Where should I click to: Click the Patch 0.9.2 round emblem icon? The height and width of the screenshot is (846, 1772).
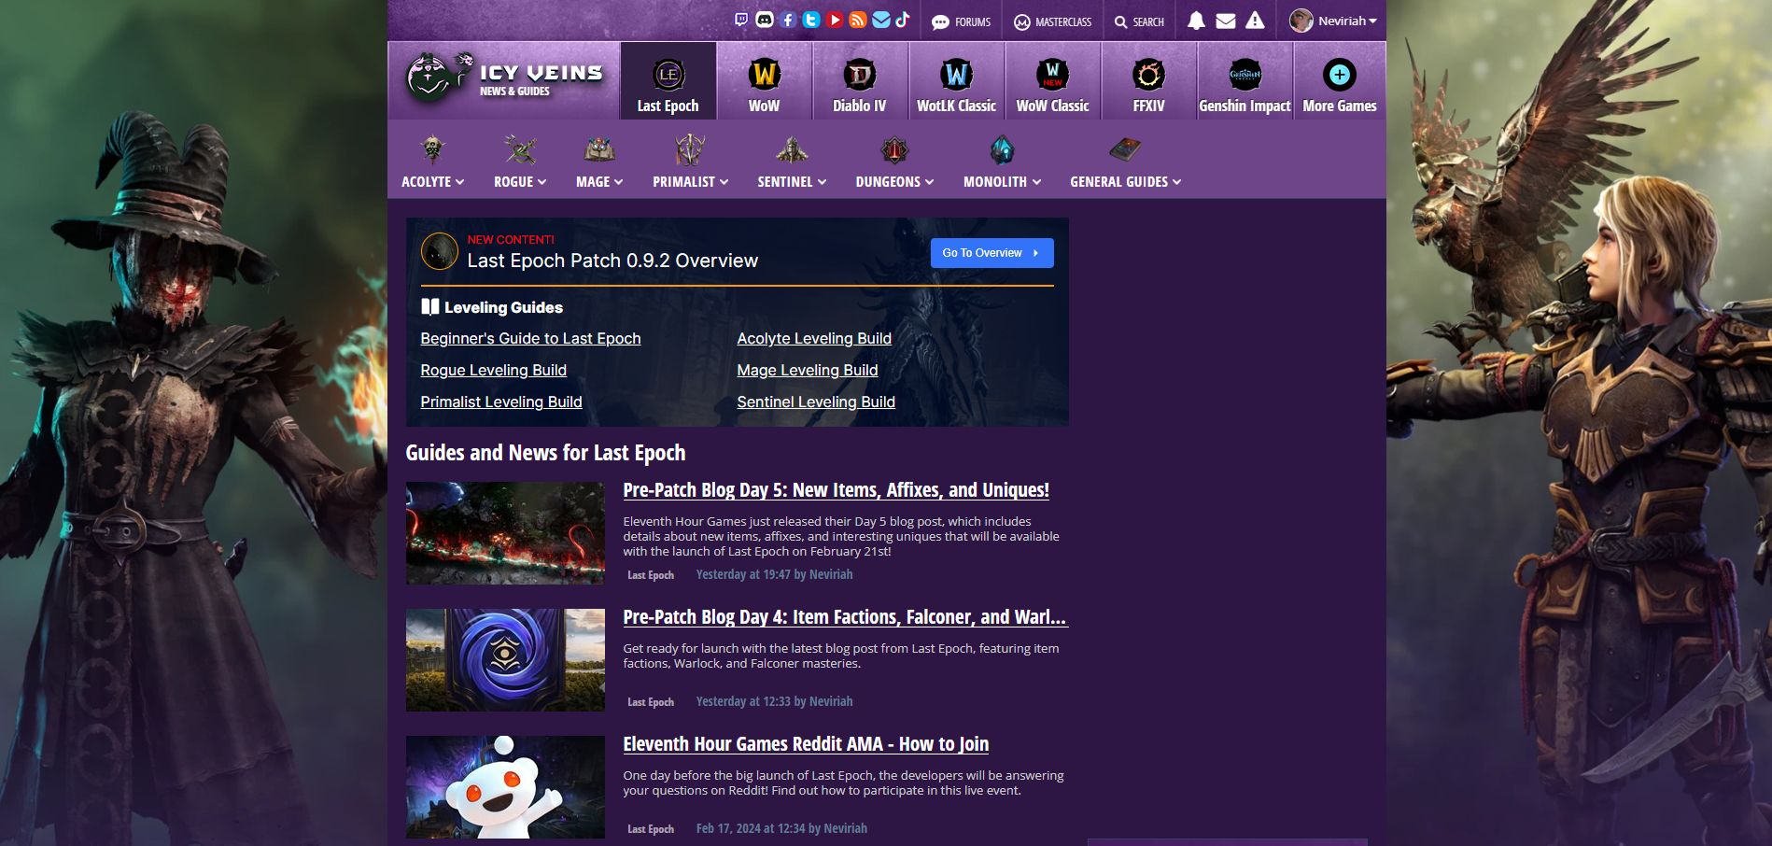(x=439, y=251)
